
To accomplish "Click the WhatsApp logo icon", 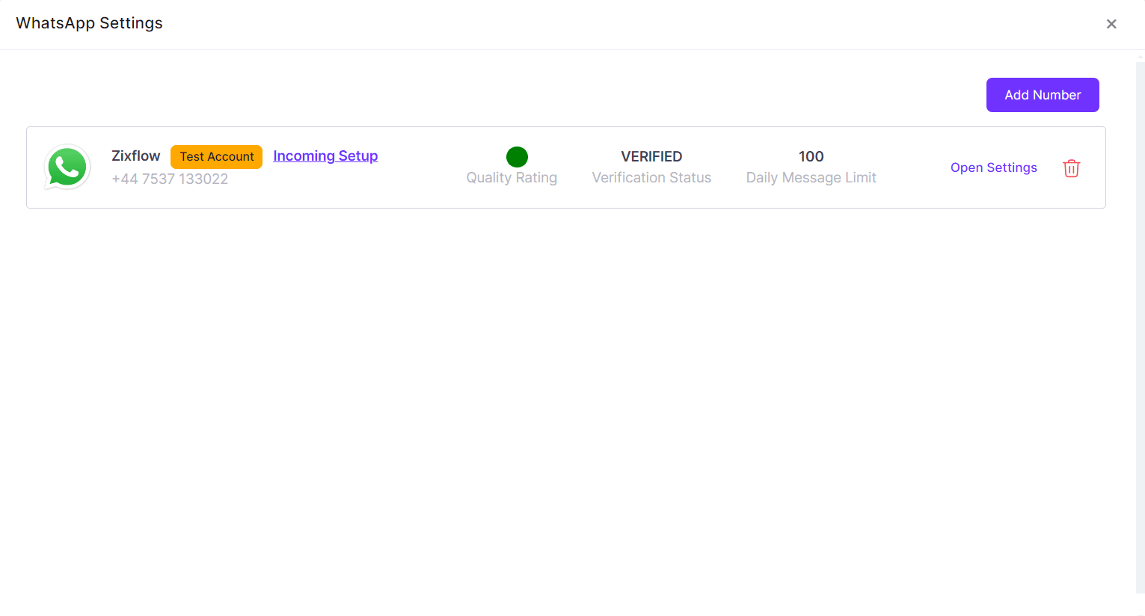I will click(67, 167).
